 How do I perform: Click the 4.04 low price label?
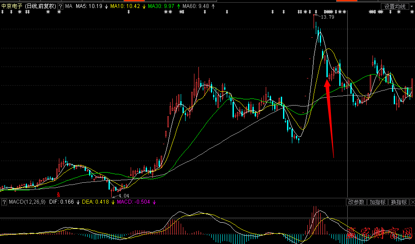[x=124, y=196]
